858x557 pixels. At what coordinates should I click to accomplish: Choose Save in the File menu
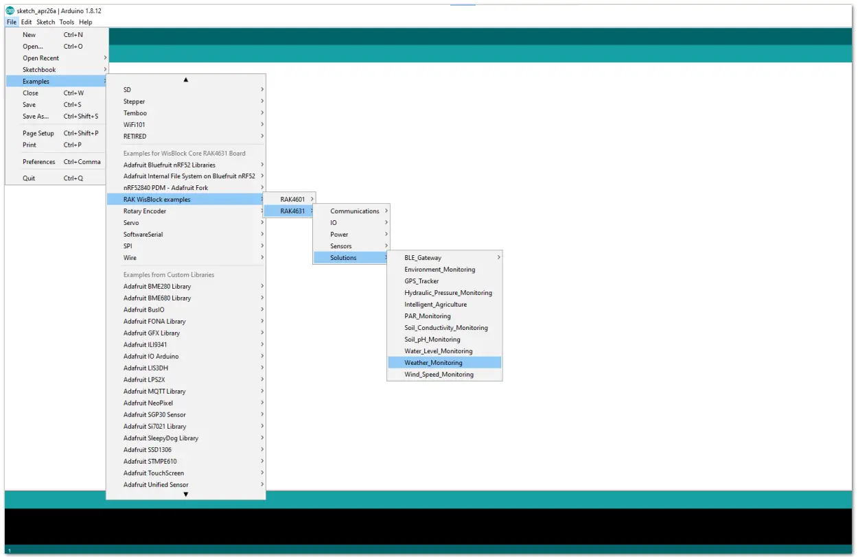[57, 105]
